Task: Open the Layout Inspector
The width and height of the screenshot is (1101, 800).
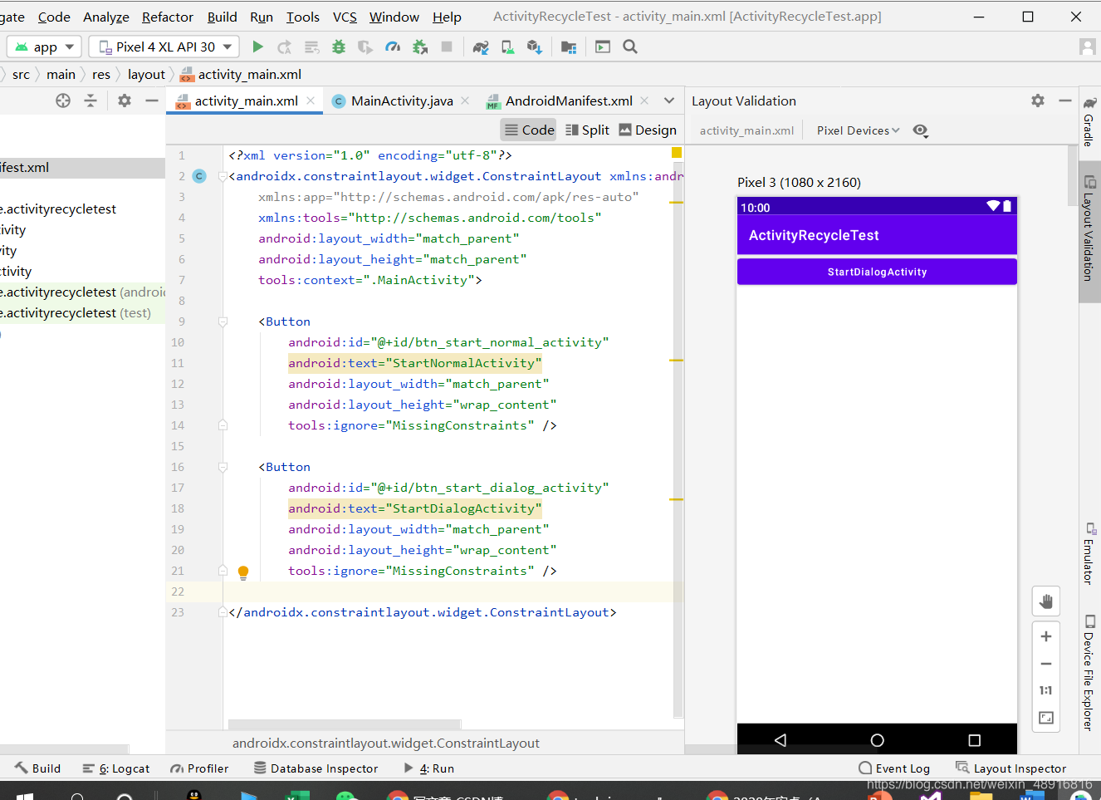Action: pos(1010,768)
